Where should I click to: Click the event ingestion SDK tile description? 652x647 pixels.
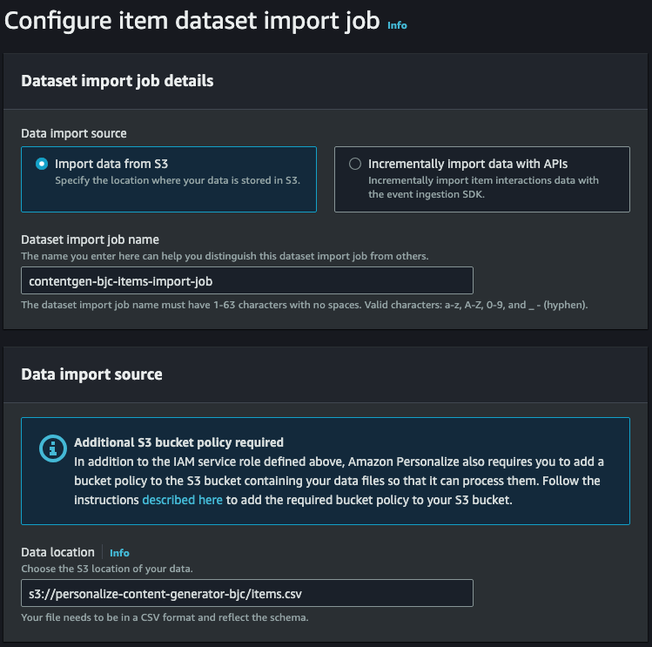(x=483, y=187)
